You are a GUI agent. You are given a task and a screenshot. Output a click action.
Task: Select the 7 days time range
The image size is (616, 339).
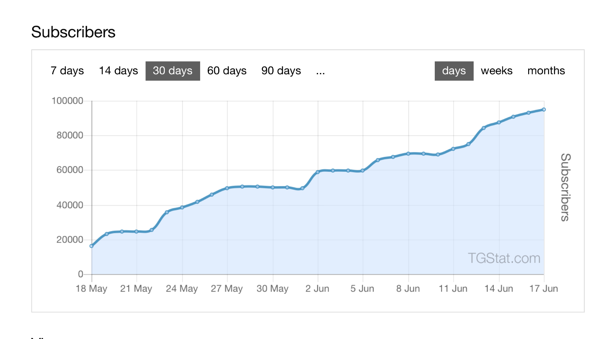pos(67,71)
